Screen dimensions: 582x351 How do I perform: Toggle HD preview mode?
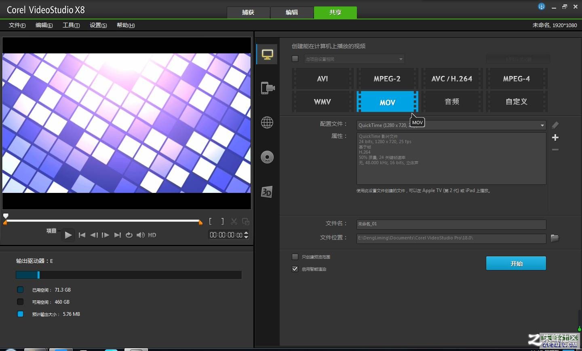[152, 235]
